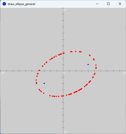The height and width of the screenshot is (134, 126).
Task: Minimize the draw_ellipse_general window
Action: (x=97, y=4)
